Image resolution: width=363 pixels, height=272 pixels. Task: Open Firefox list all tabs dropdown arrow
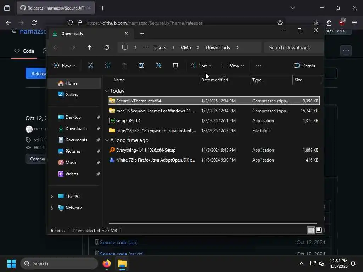pos(292,8)
